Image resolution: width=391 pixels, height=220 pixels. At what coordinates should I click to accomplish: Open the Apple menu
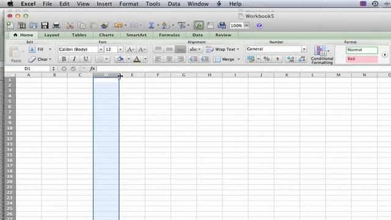(10, 4)
